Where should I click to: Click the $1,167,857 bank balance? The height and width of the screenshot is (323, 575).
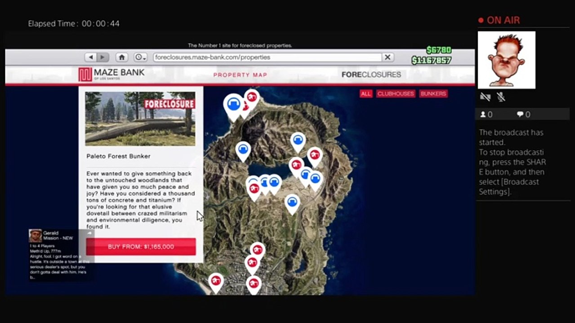coord(431,60)
